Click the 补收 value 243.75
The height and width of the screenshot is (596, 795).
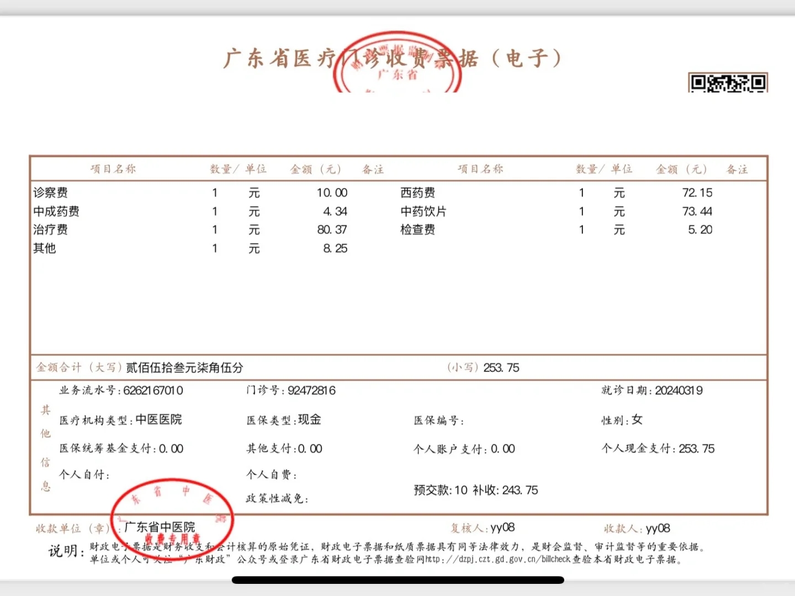tap(520, 490)
